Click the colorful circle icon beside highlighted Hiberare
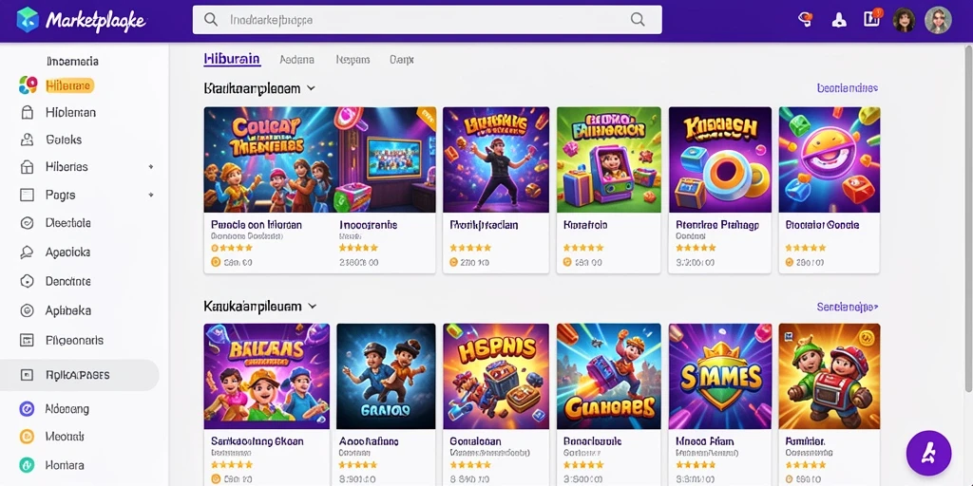 [x=28, y=84]
